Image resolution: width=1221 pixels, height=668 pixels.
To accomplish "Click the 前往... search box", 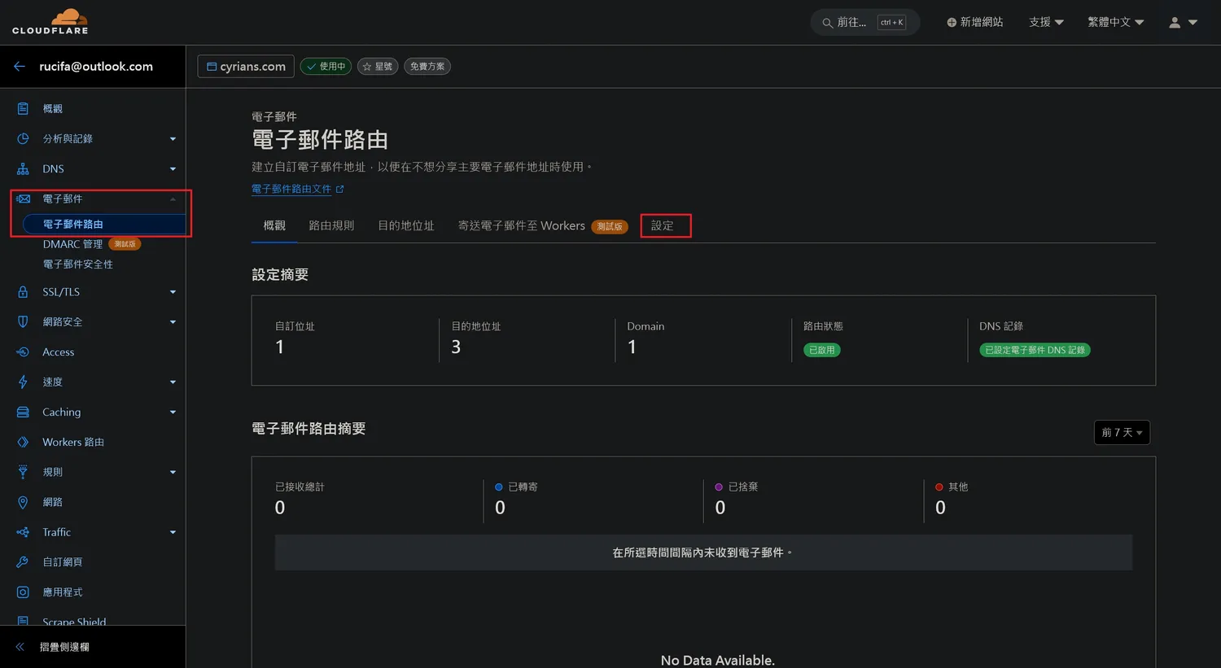I will click(864, 23).
